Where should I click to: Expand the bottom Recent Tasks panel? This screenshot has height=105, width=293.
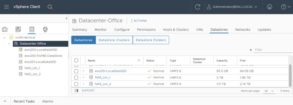click(5, 101)
